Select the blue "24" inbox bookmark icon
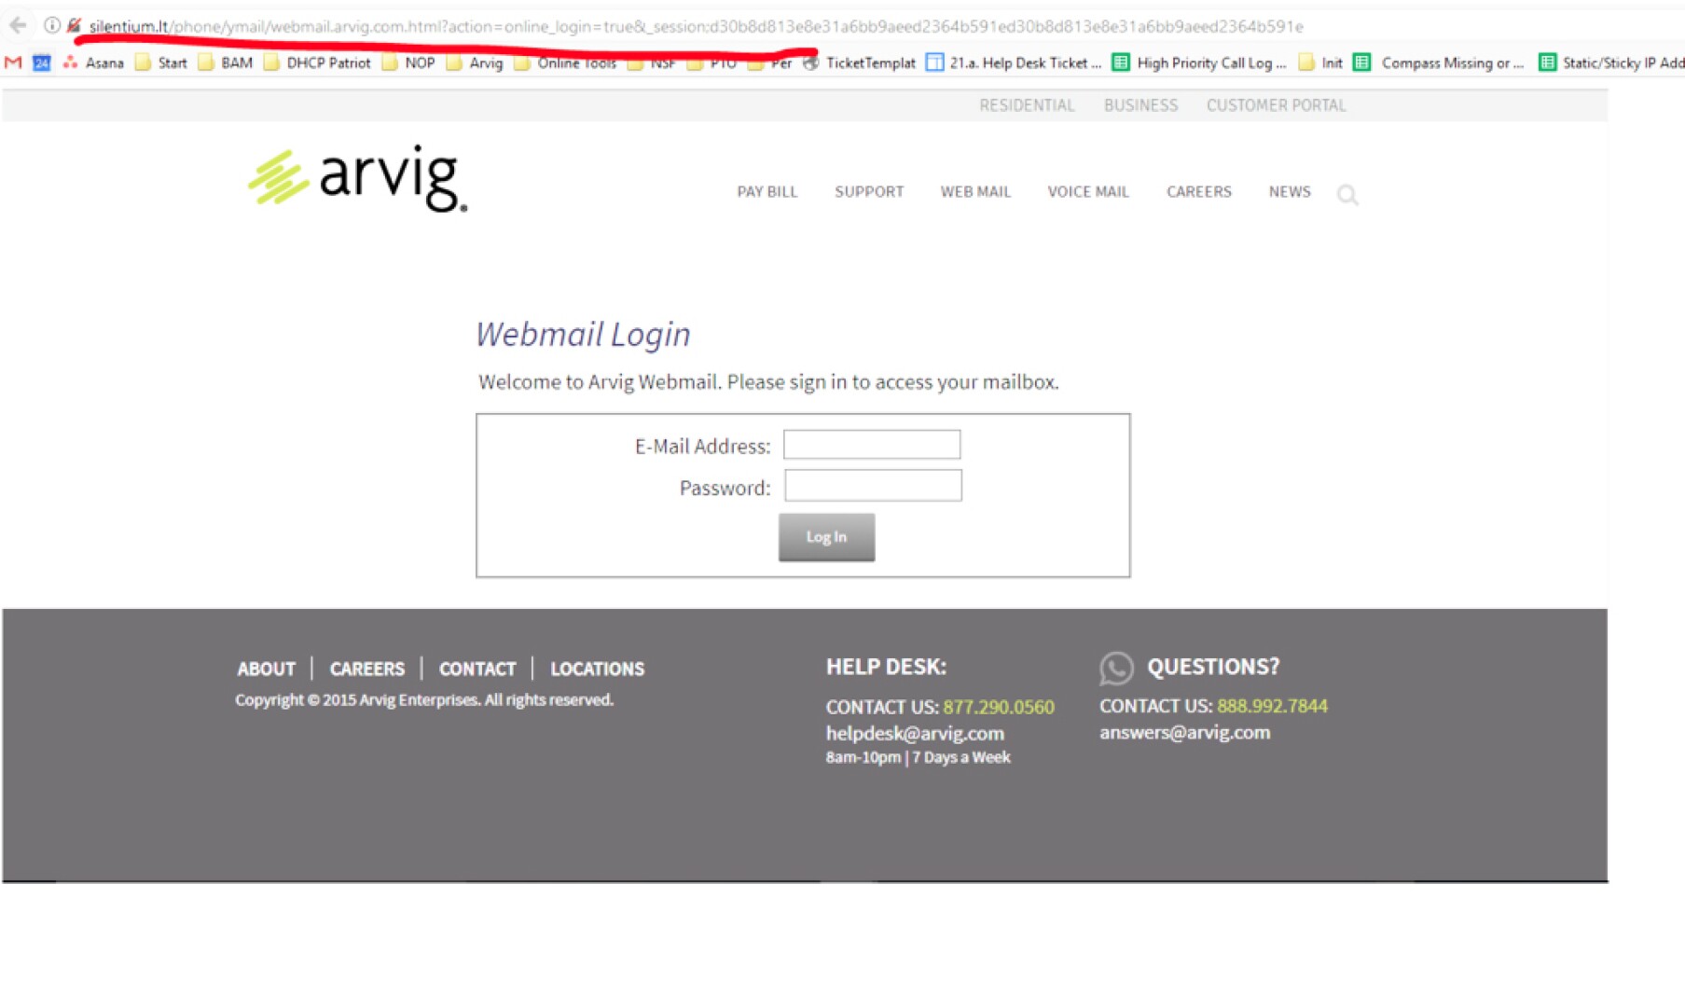 tap(39, 62)
